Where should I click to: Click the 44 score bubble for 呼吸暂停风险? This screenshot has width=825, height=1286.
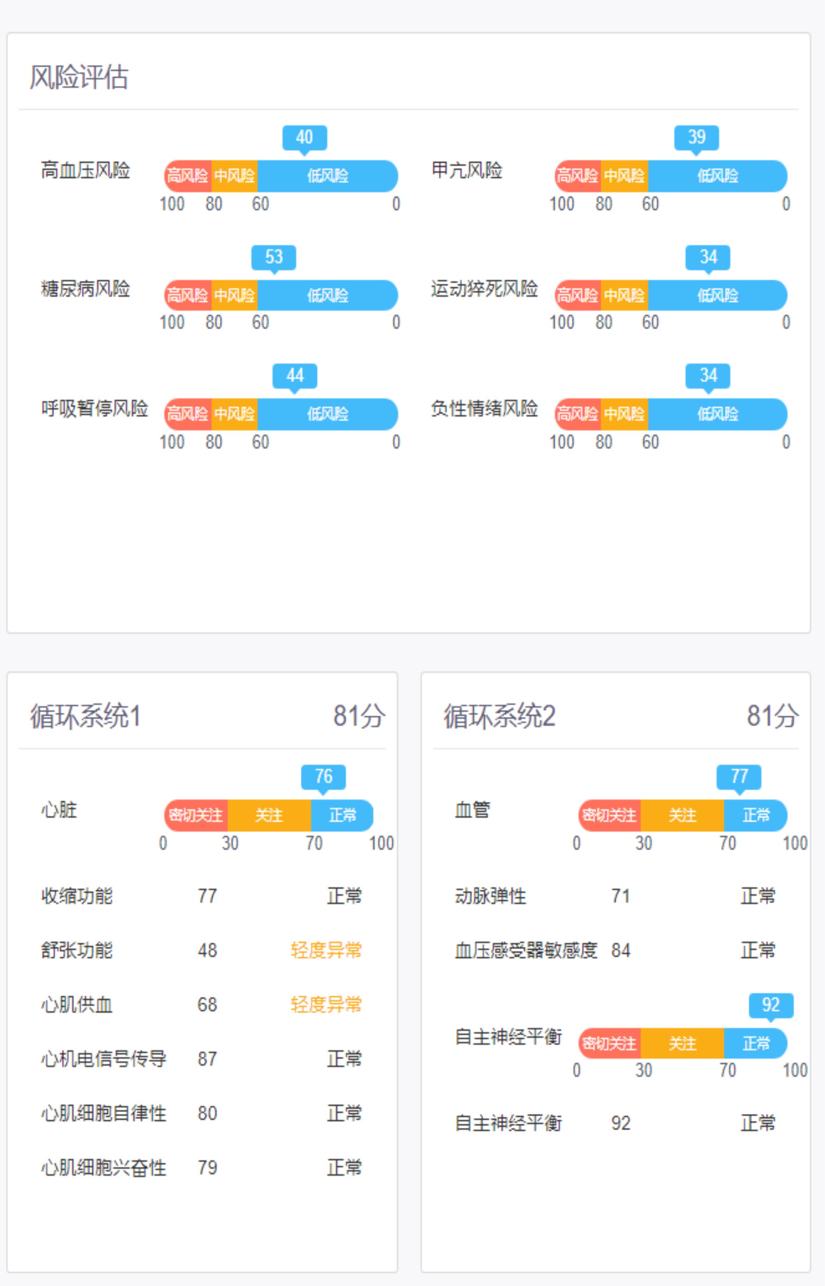pyautogui.click(x=295, y=375)
